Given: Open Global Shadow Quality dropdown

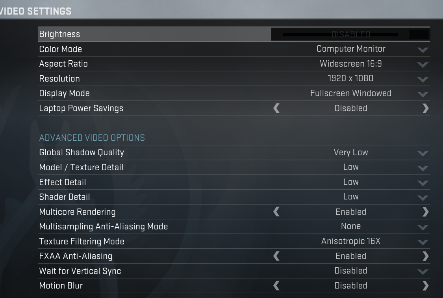Looking at the screenshot, I should point(423,153).
